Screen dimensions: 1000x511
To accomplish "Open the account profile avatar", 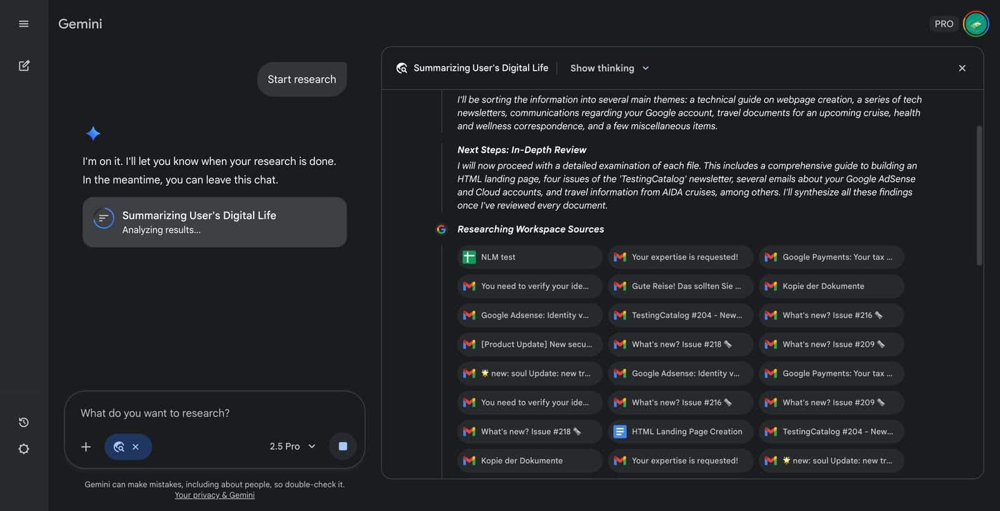I will click(976, 24).
